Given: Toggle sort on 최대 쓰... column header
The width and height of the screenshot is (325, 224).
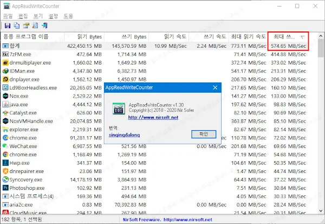Looking at the screenshot, I should coord(288,37).
